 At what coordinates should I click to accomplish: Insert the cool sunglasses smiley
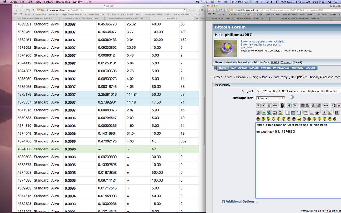point(294,119)
